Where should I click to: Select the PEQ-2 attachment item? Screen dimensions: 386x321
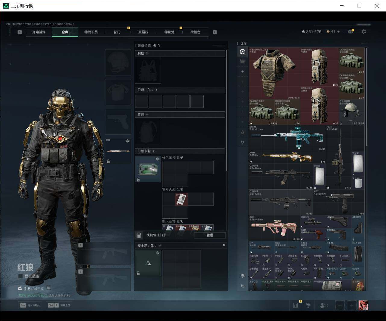(x=281, y=260)
